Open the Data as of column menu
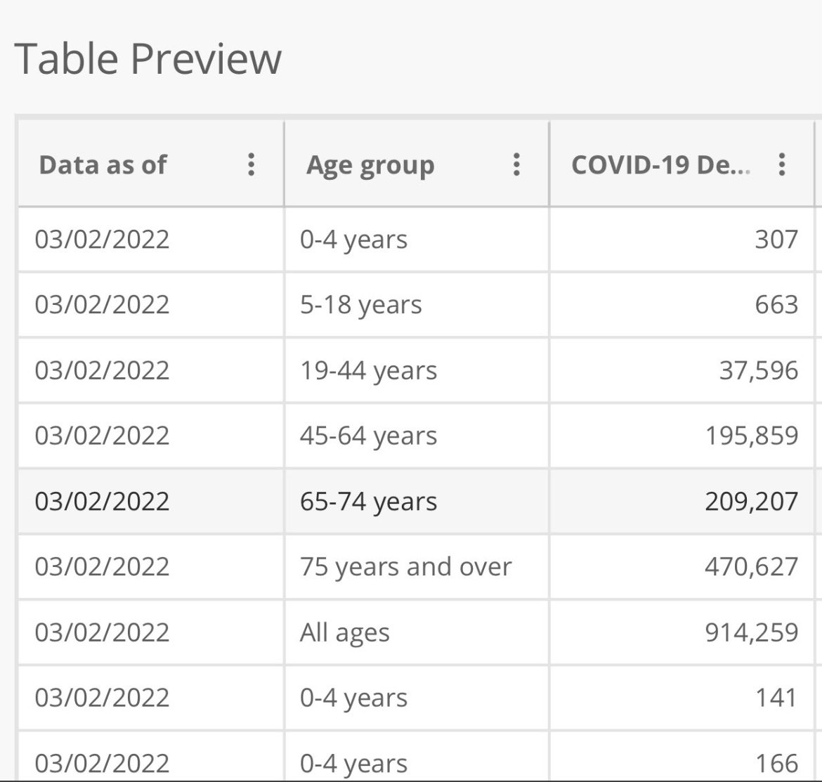The width and height of the screenshot is (822, 782). coord(251,164)
